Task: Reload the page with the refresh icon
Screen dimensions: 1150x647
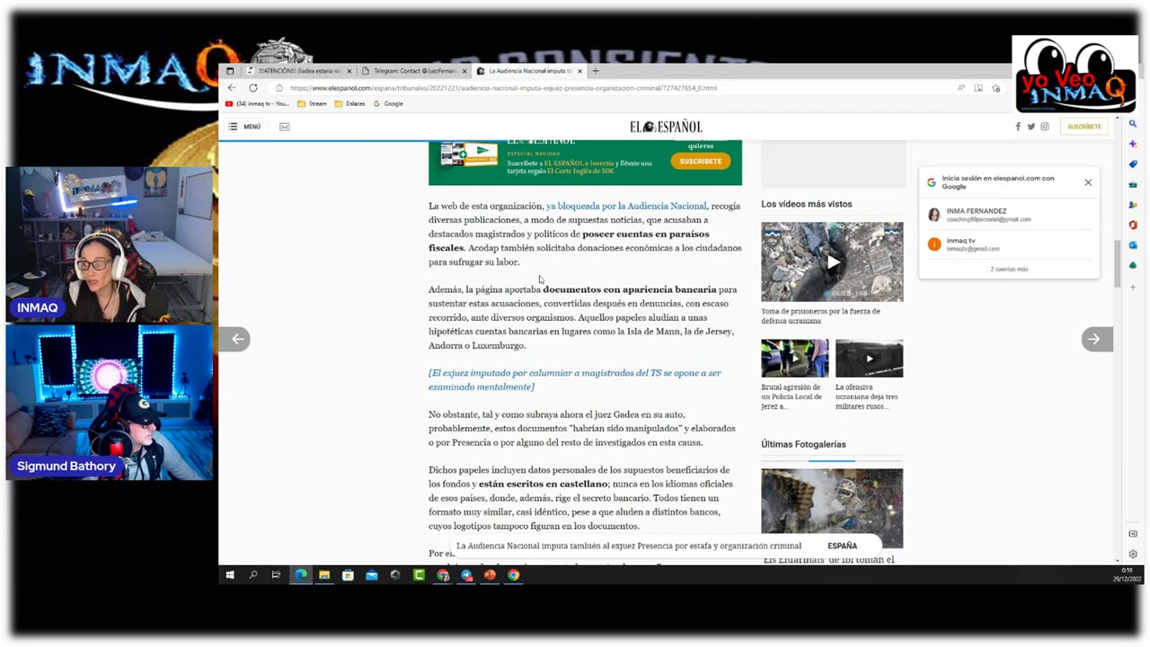Action: (x=253, y=88)
